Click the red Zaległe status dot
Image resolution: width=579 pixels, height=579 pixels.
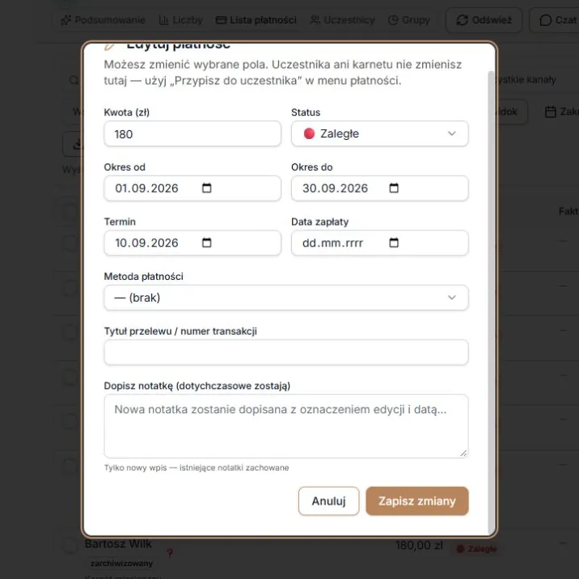tap(309, 133)
